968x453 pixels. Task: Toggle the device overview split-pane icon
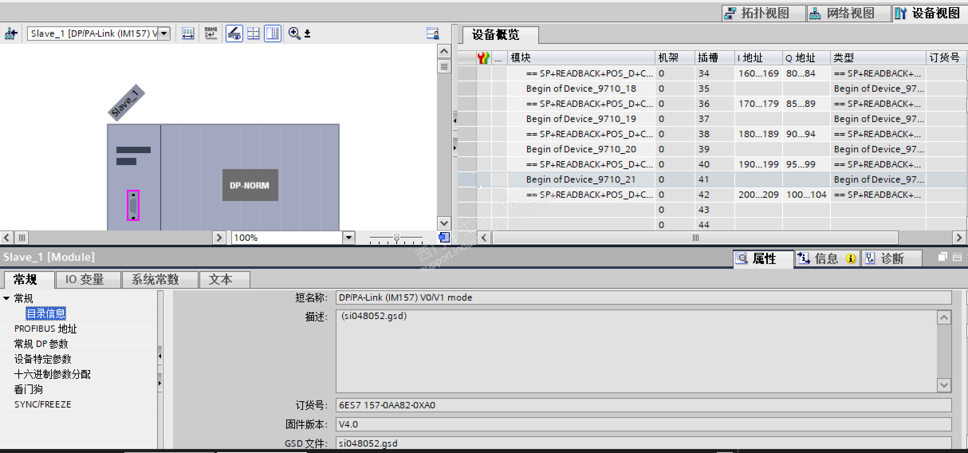point(273,33)
